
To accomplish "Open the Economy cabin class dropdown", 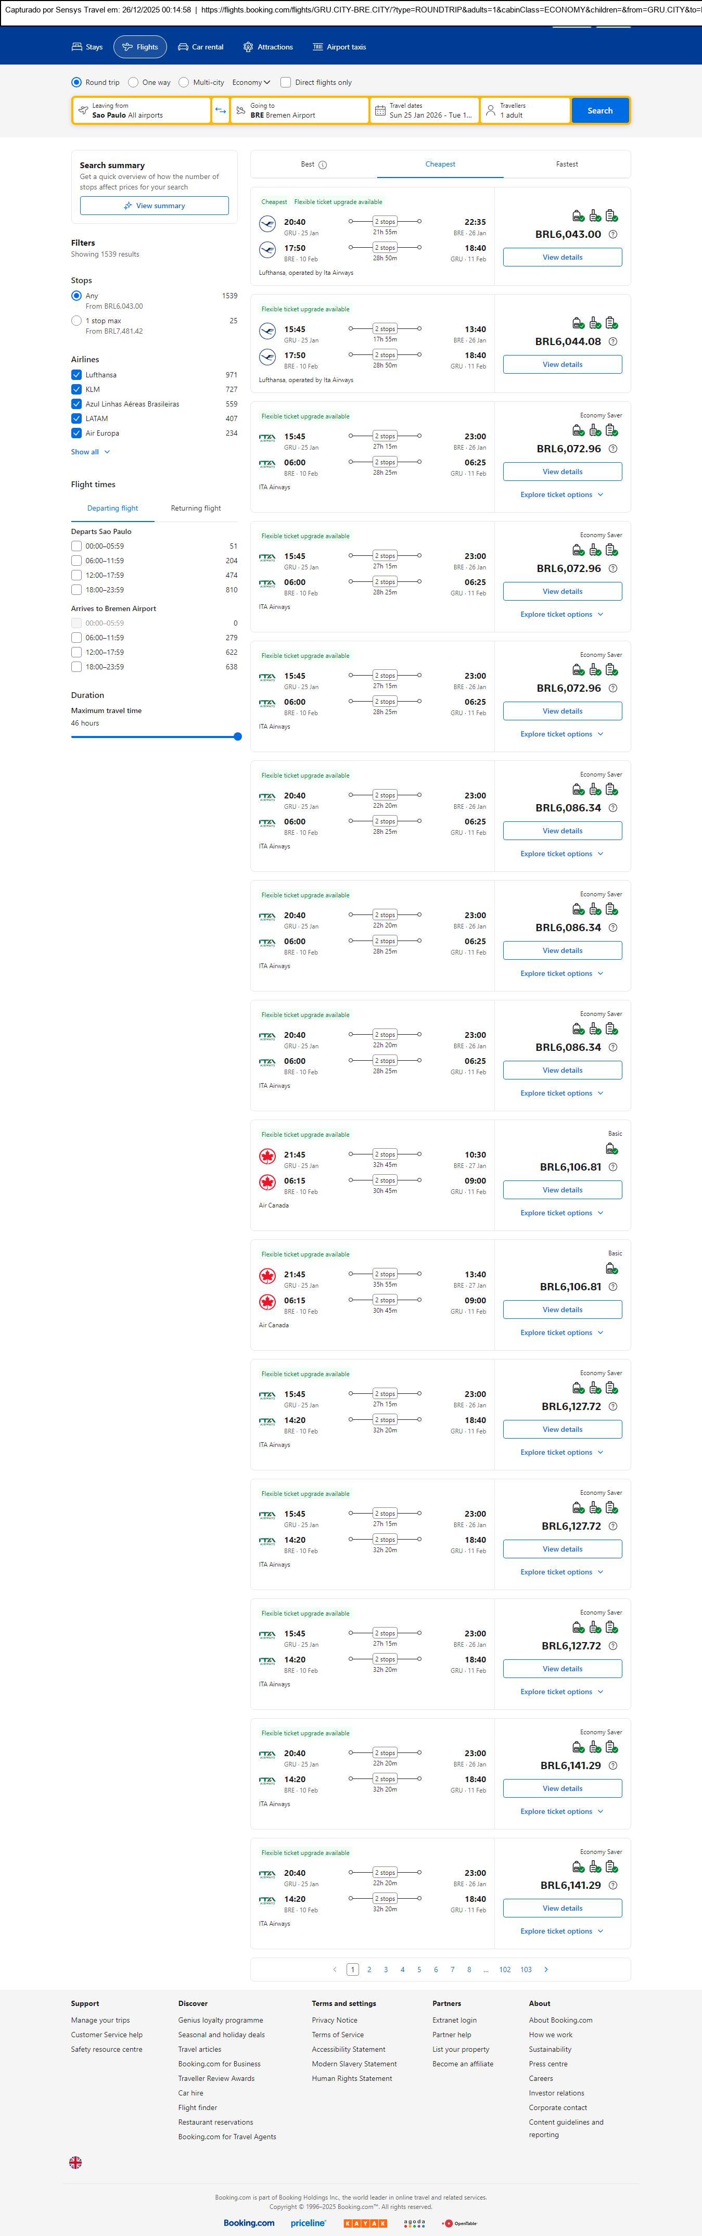I will [251, 82].
